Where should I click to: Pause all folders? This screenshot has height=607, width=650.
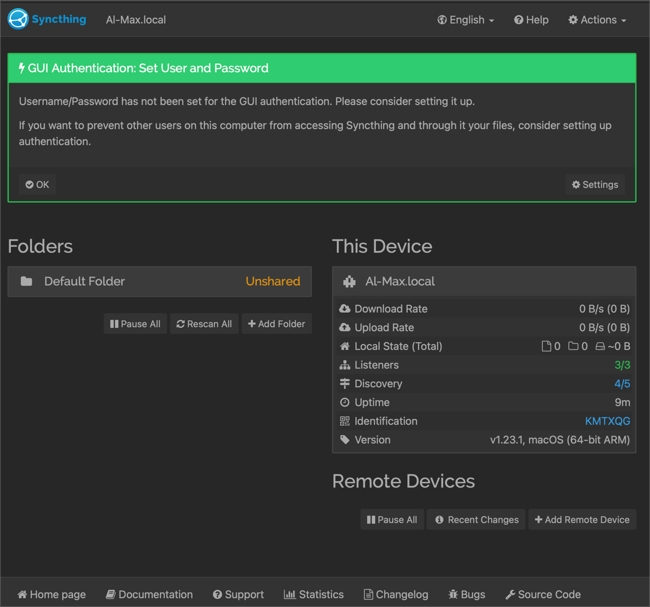[135, 324]
